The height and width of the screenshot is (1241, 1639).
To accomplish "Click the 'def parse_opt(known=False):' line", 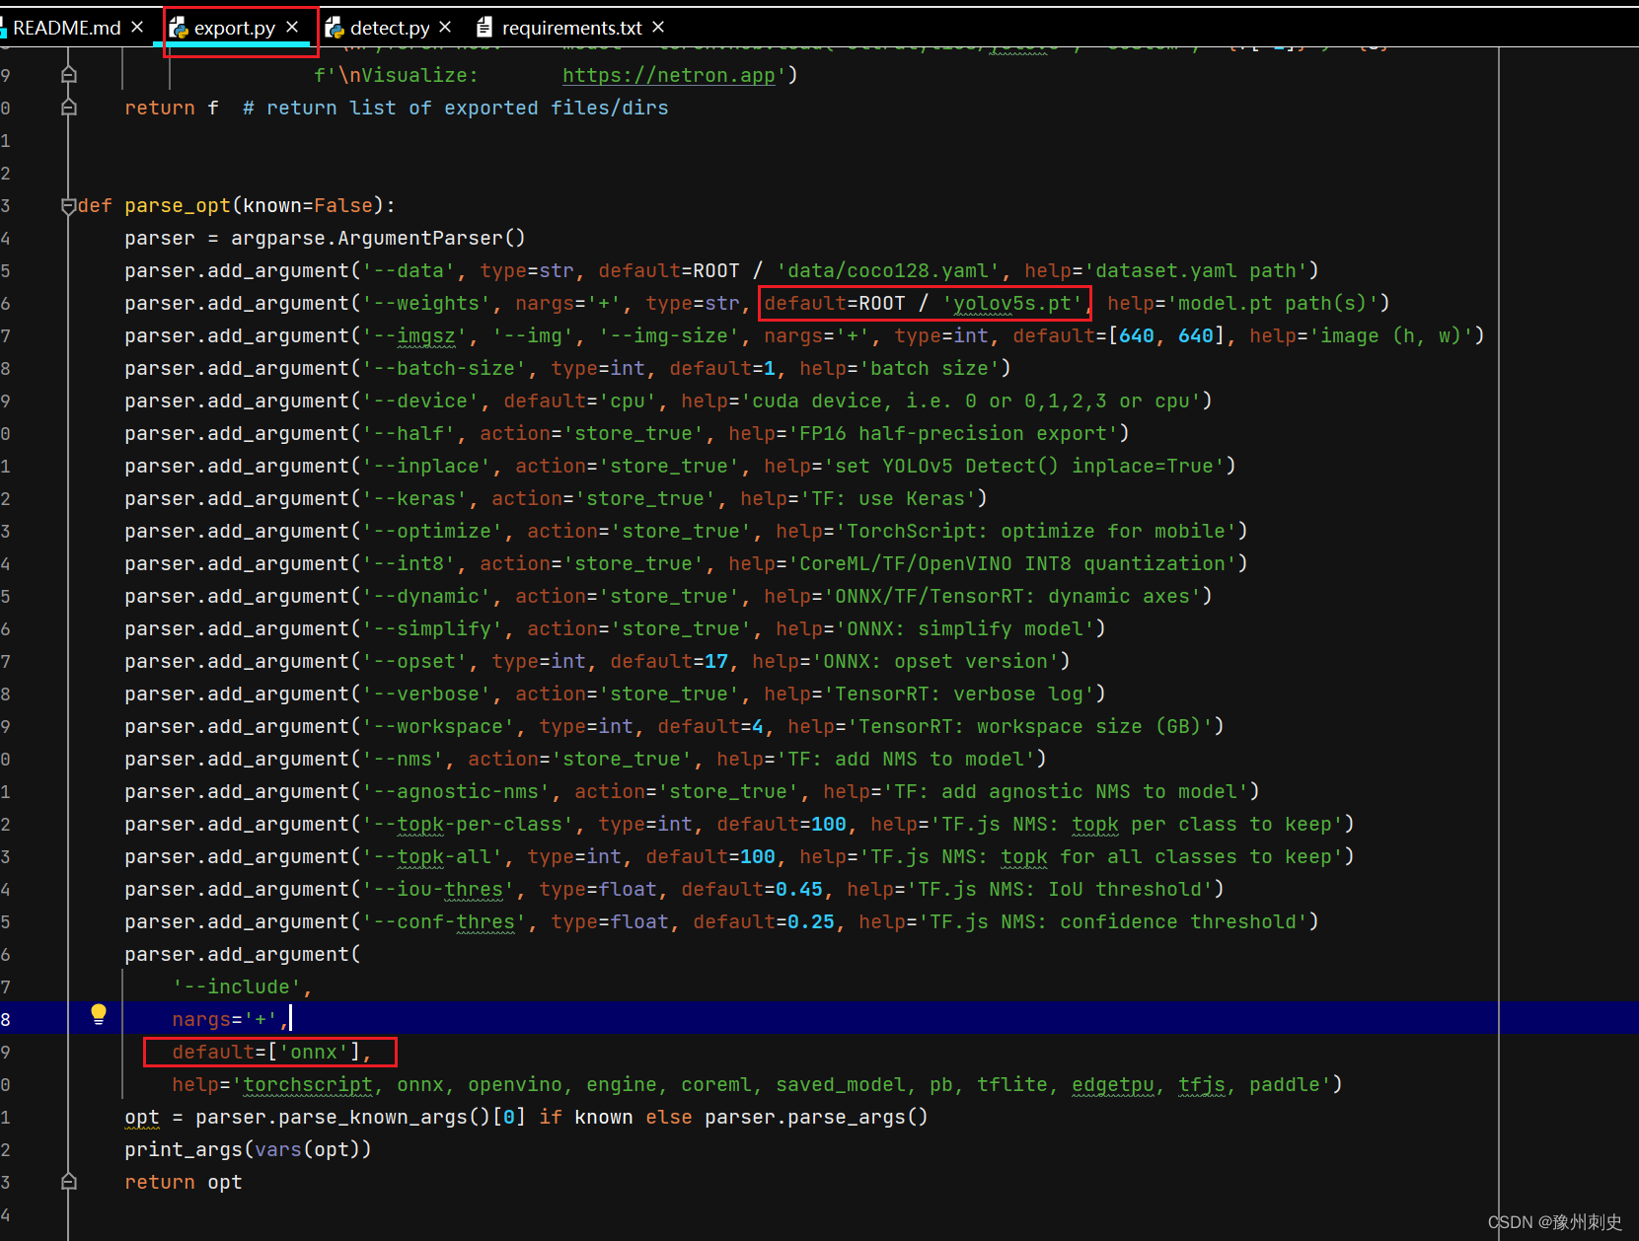I will coord(236,205).
